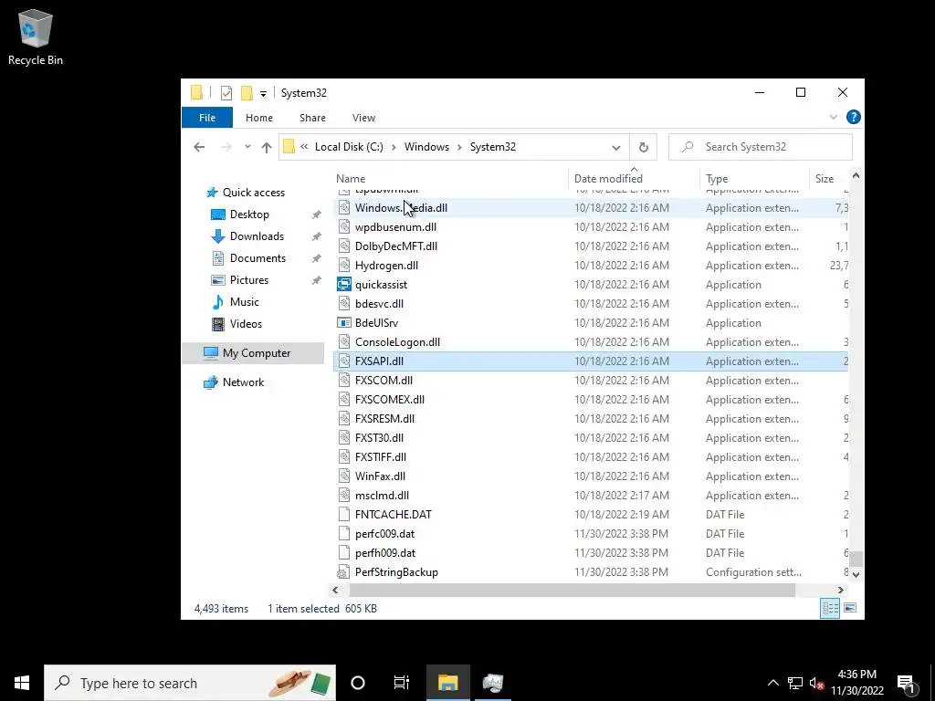Open the File menu
Viewport: 935px width, 701px height.
(x=207, y=118)
